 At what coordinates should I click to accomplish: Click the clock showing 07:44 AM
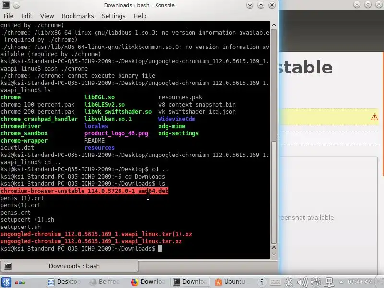[x=360, y=282]
